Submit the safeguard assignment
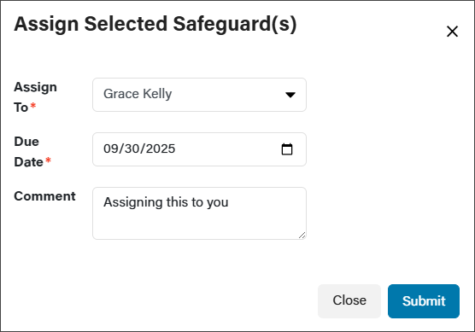Screen dimensions: 475x332 pyautogui.click(x=424, y=301)
